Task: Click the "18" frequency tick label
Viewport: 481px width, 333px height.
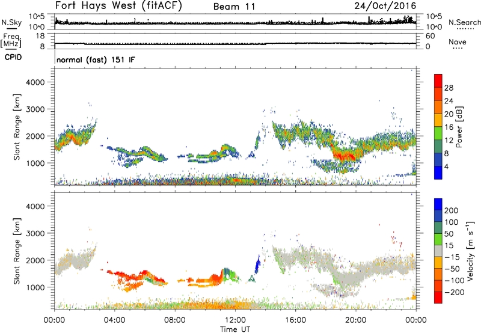Action: coord(40,36)
